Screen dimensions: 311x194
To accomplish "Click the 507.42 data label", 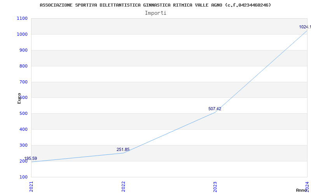I will [215, 109].
